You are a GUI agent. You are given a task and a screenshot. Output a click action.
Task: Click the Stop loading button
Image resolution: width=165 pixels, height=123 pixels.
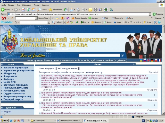23,9
